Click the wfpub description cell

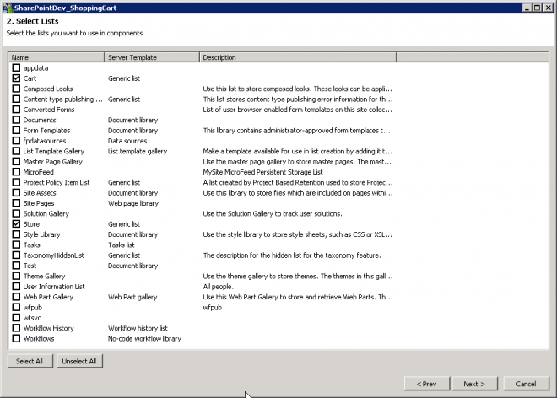(x=213, y=308)
